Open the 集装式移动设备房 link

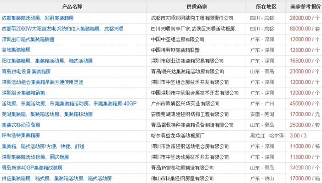(21, 125)
